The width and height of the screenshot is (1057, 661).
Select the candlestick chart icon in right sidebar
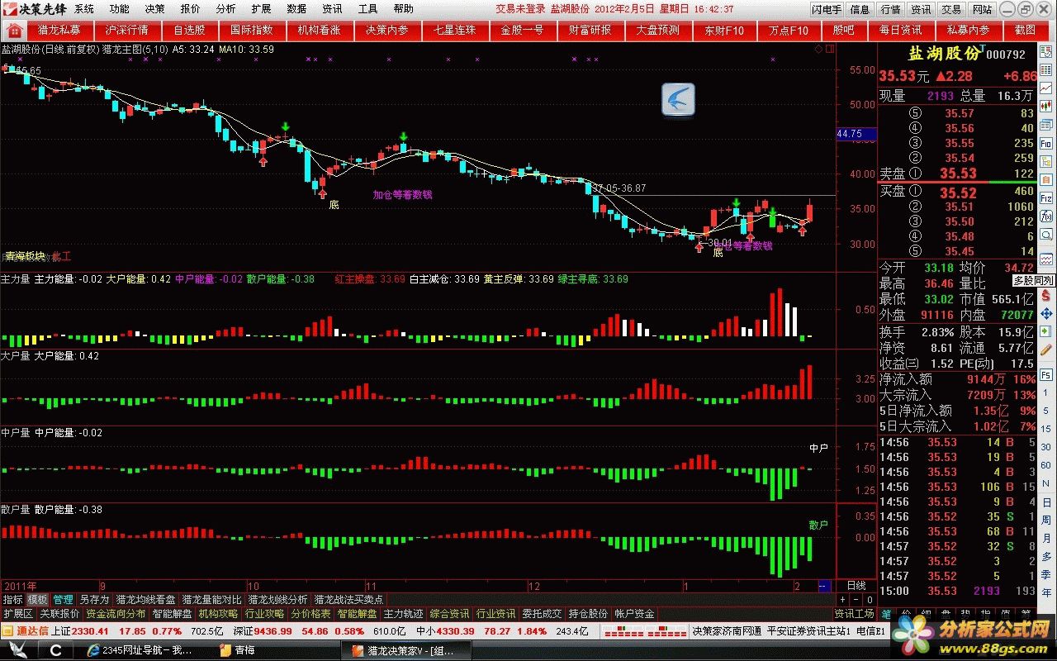(x=1046, y=105)
